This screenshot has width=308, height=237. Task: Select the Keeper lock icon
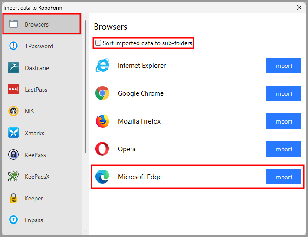point(13,198)
